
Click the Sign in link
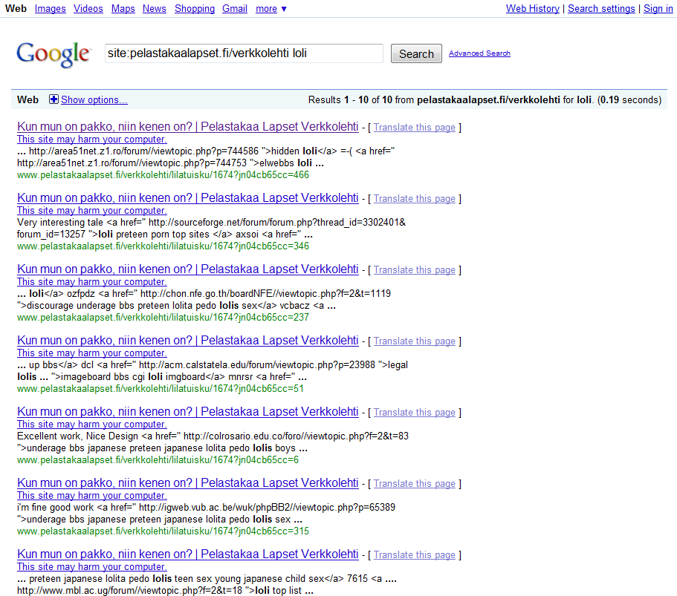658,9
